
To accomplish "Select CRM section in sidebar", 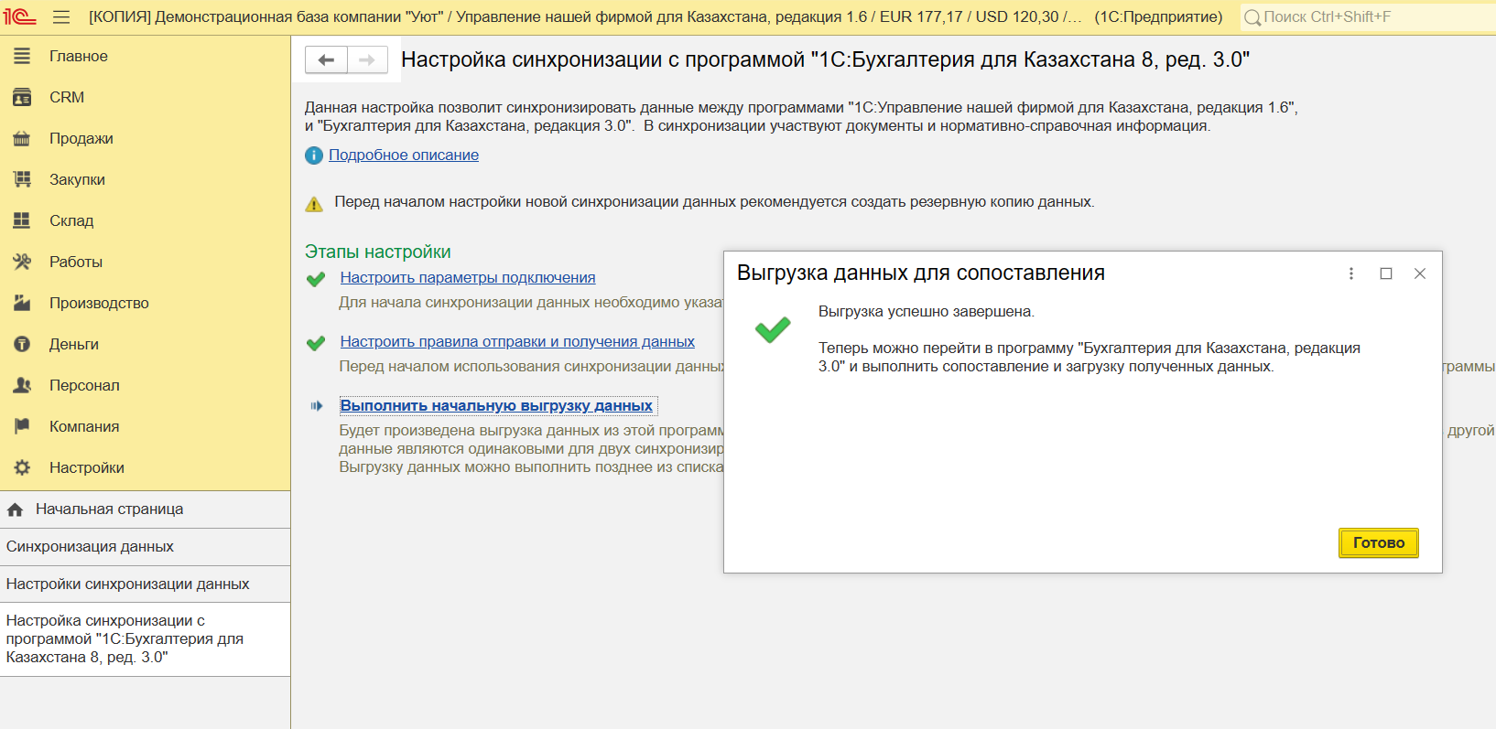I will [x=67, y=97].
